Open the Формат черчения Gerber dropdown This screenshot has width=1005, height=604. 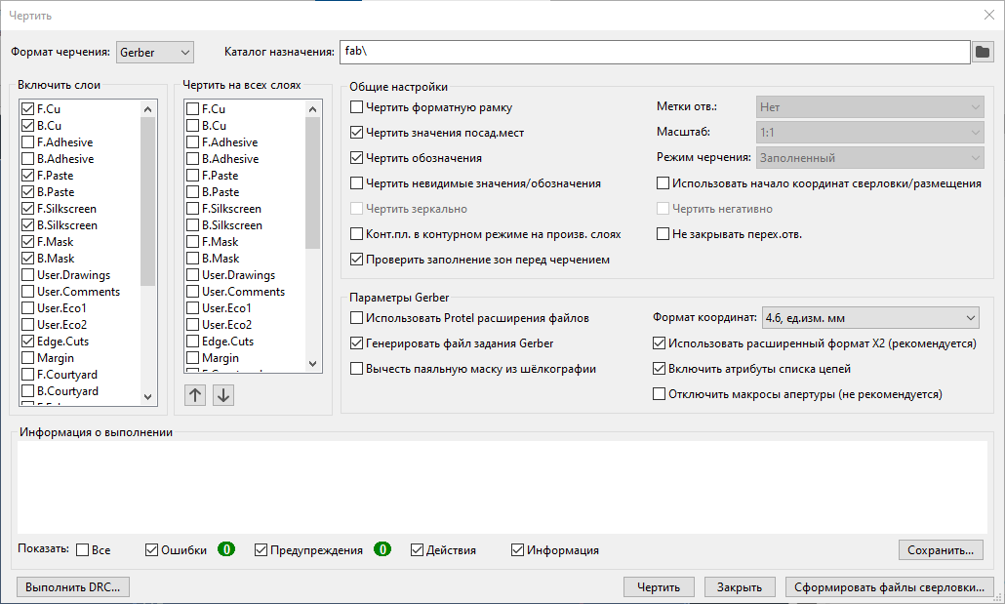coord(155,52)
